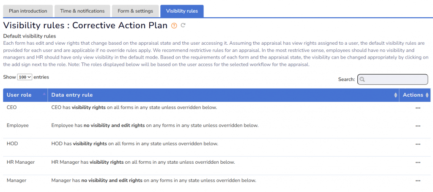This screenshot has width=433, height=192.
Task: Select the Visibility rules tab
Action: tap(182, 11)
